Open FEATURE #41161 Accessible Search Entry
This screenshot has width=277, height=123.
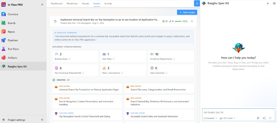(159, 115)
